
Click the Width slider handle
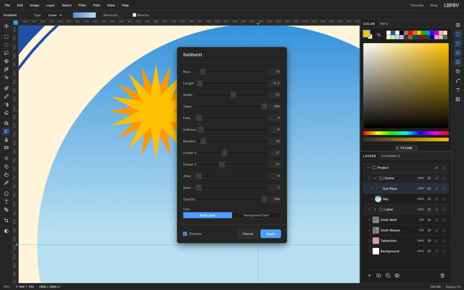pos(233,95)
